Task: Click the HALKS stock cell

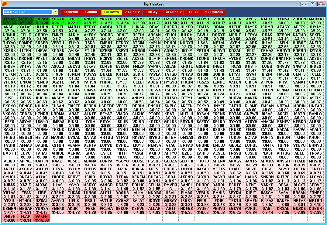Action: point(251,179)
